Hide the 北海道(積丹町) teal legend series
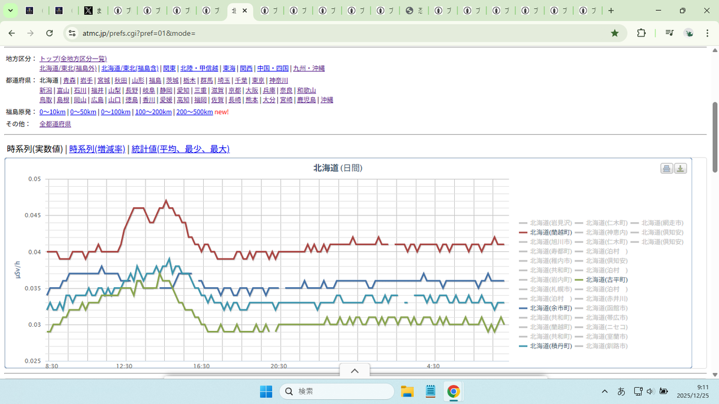719x404 pixels. click(x=545, y=347)
